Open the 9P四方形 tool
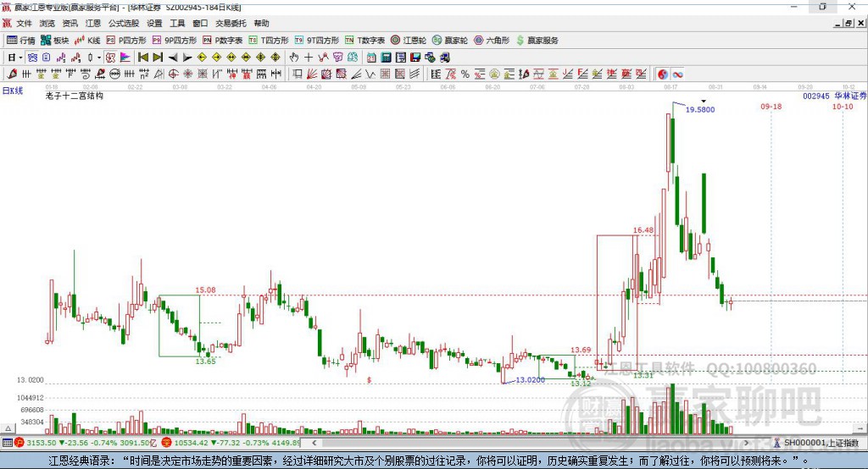The height and width of the screenshot is (469, 868). coord(175,41)
